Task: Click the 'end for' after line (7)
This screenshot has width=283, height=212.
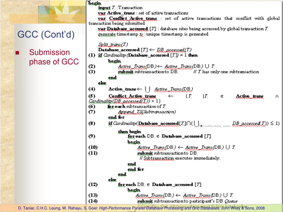Action: click(x=116, y=117)
